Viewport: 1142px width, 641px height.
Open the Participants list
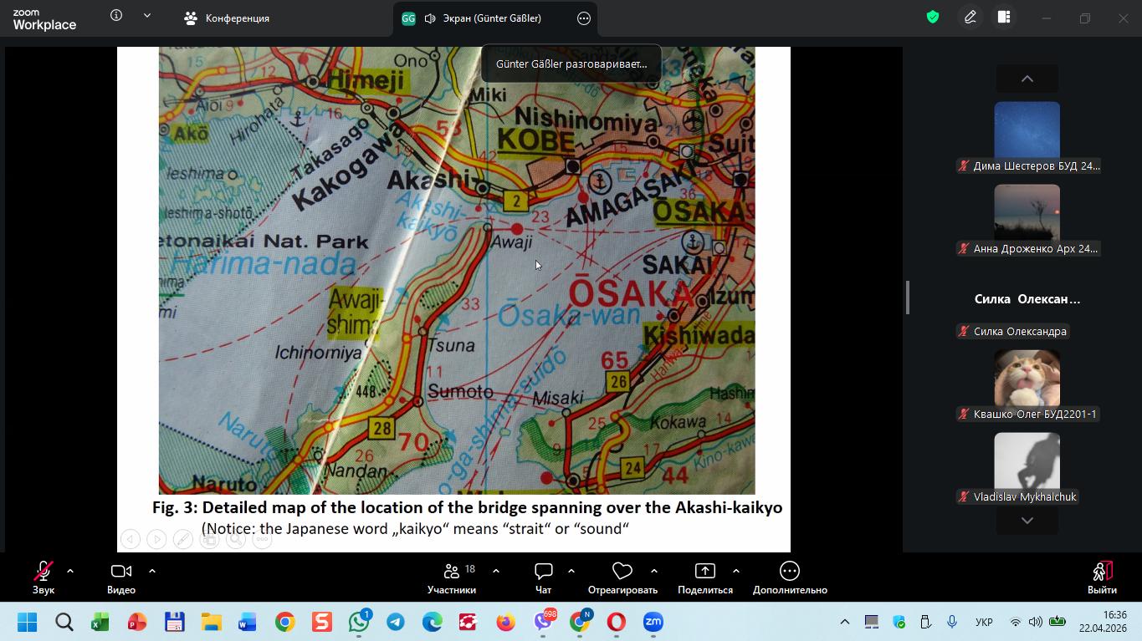click(452, 577)
